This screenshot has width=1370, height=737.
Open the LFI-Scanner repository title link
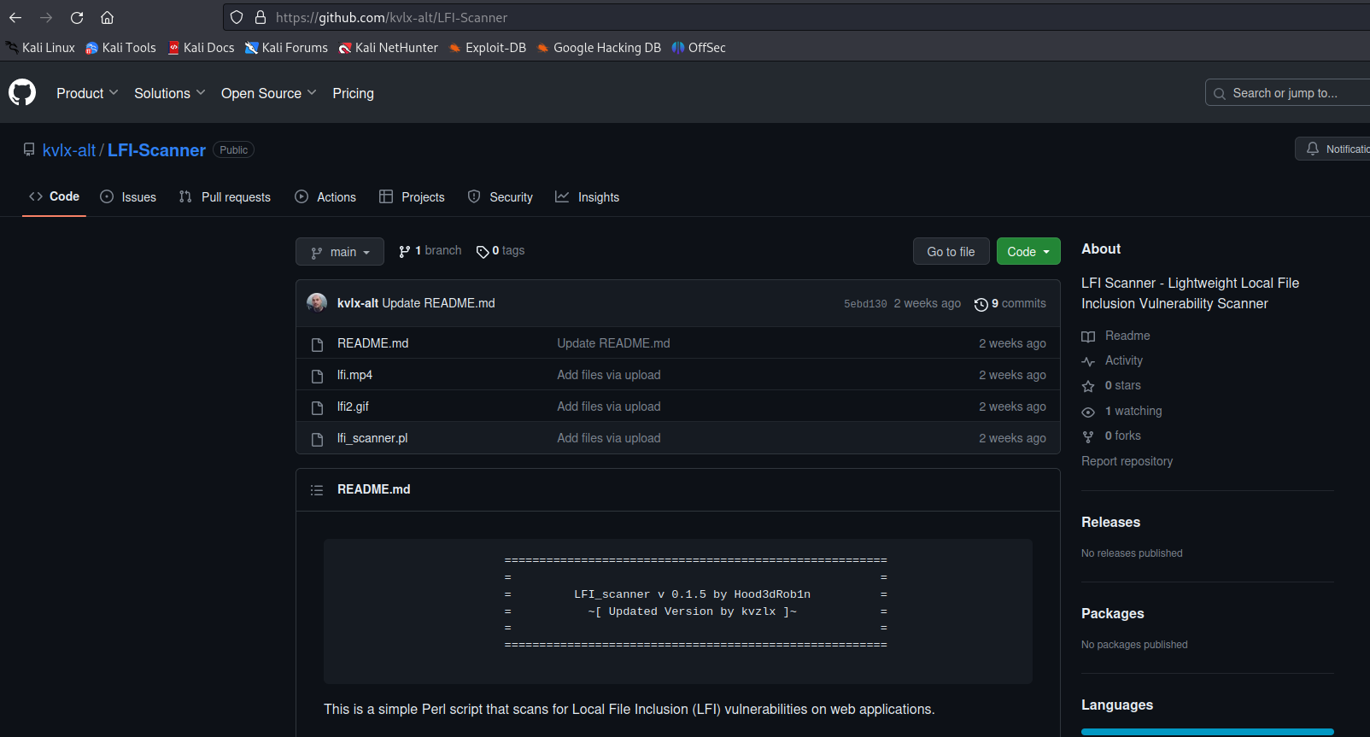pyautogui.click(x=156, y=150)
